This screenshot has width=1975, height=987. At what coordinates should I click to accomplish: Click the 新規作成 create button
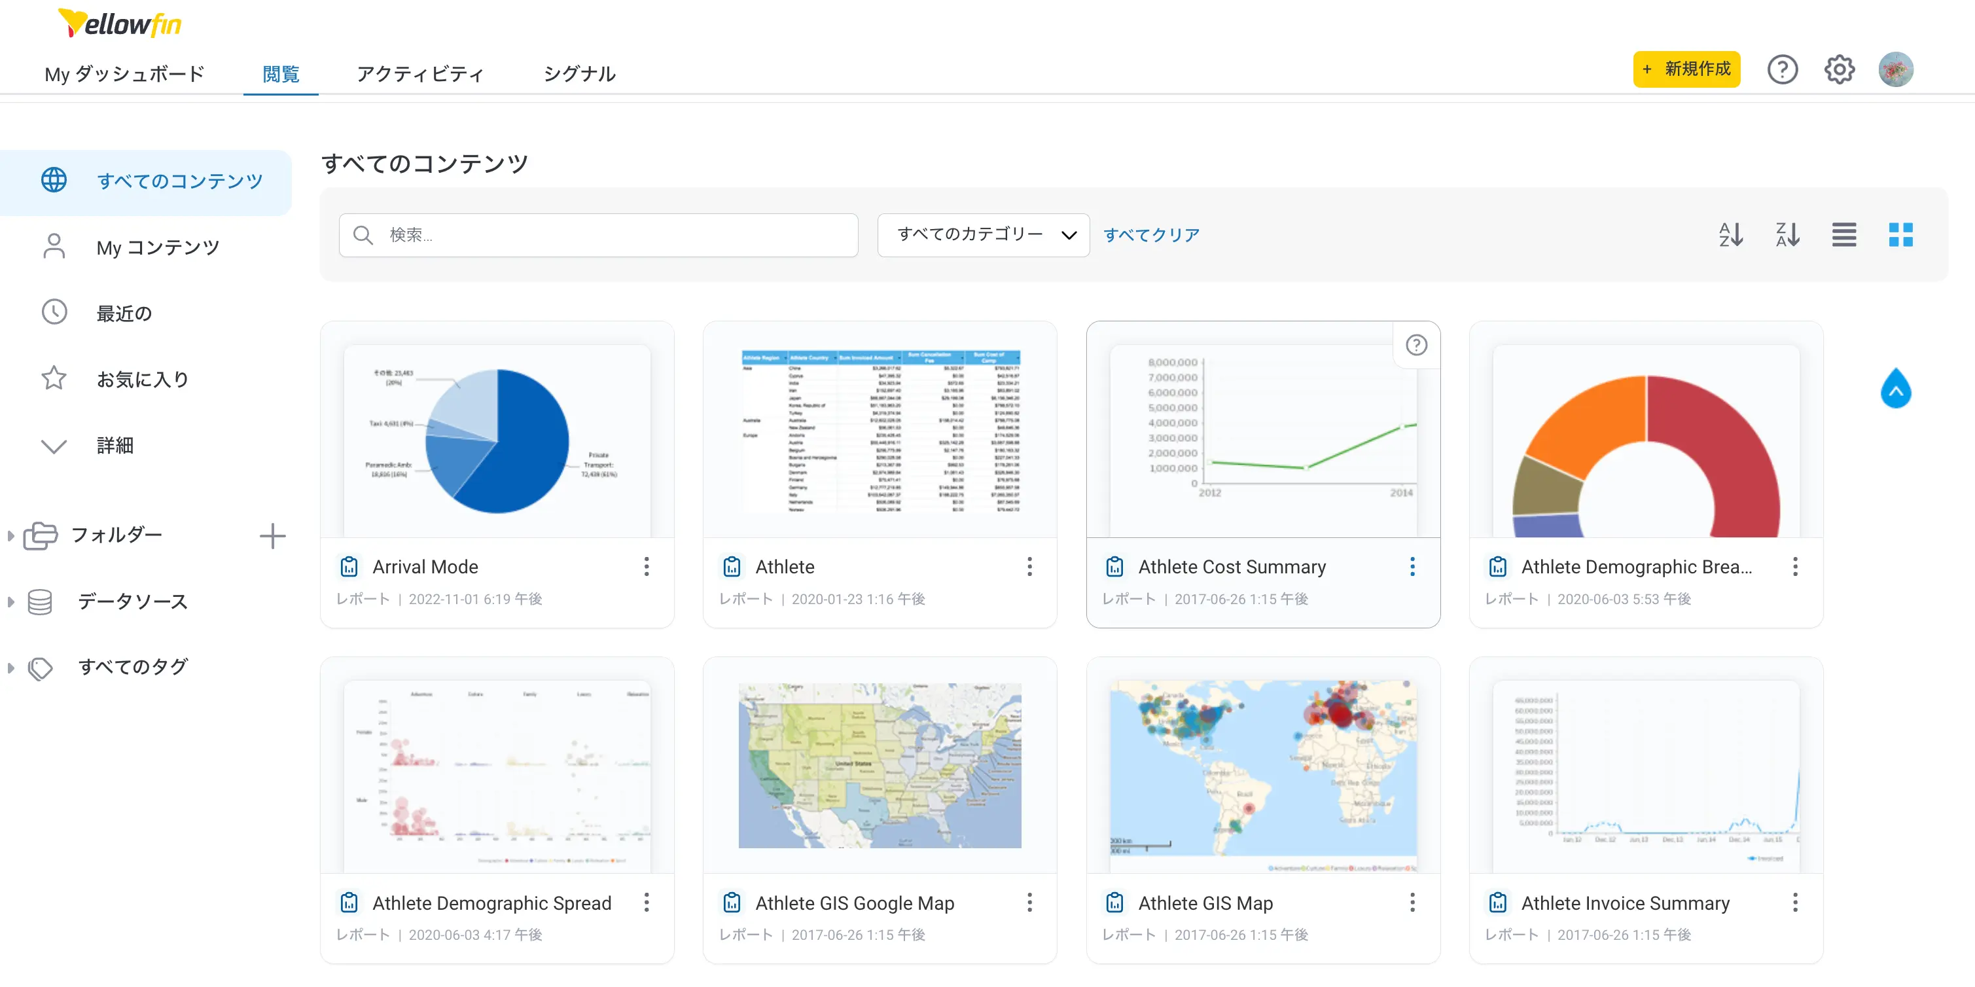click(1685, 70)
